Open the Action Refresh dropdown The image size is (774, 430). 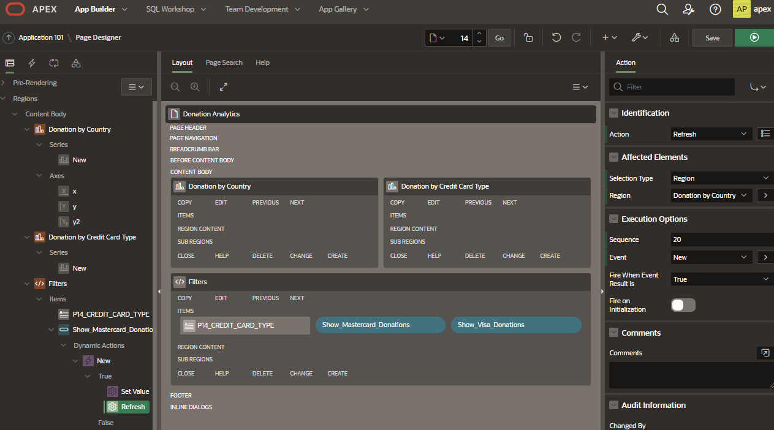click(x=711, y=134)
